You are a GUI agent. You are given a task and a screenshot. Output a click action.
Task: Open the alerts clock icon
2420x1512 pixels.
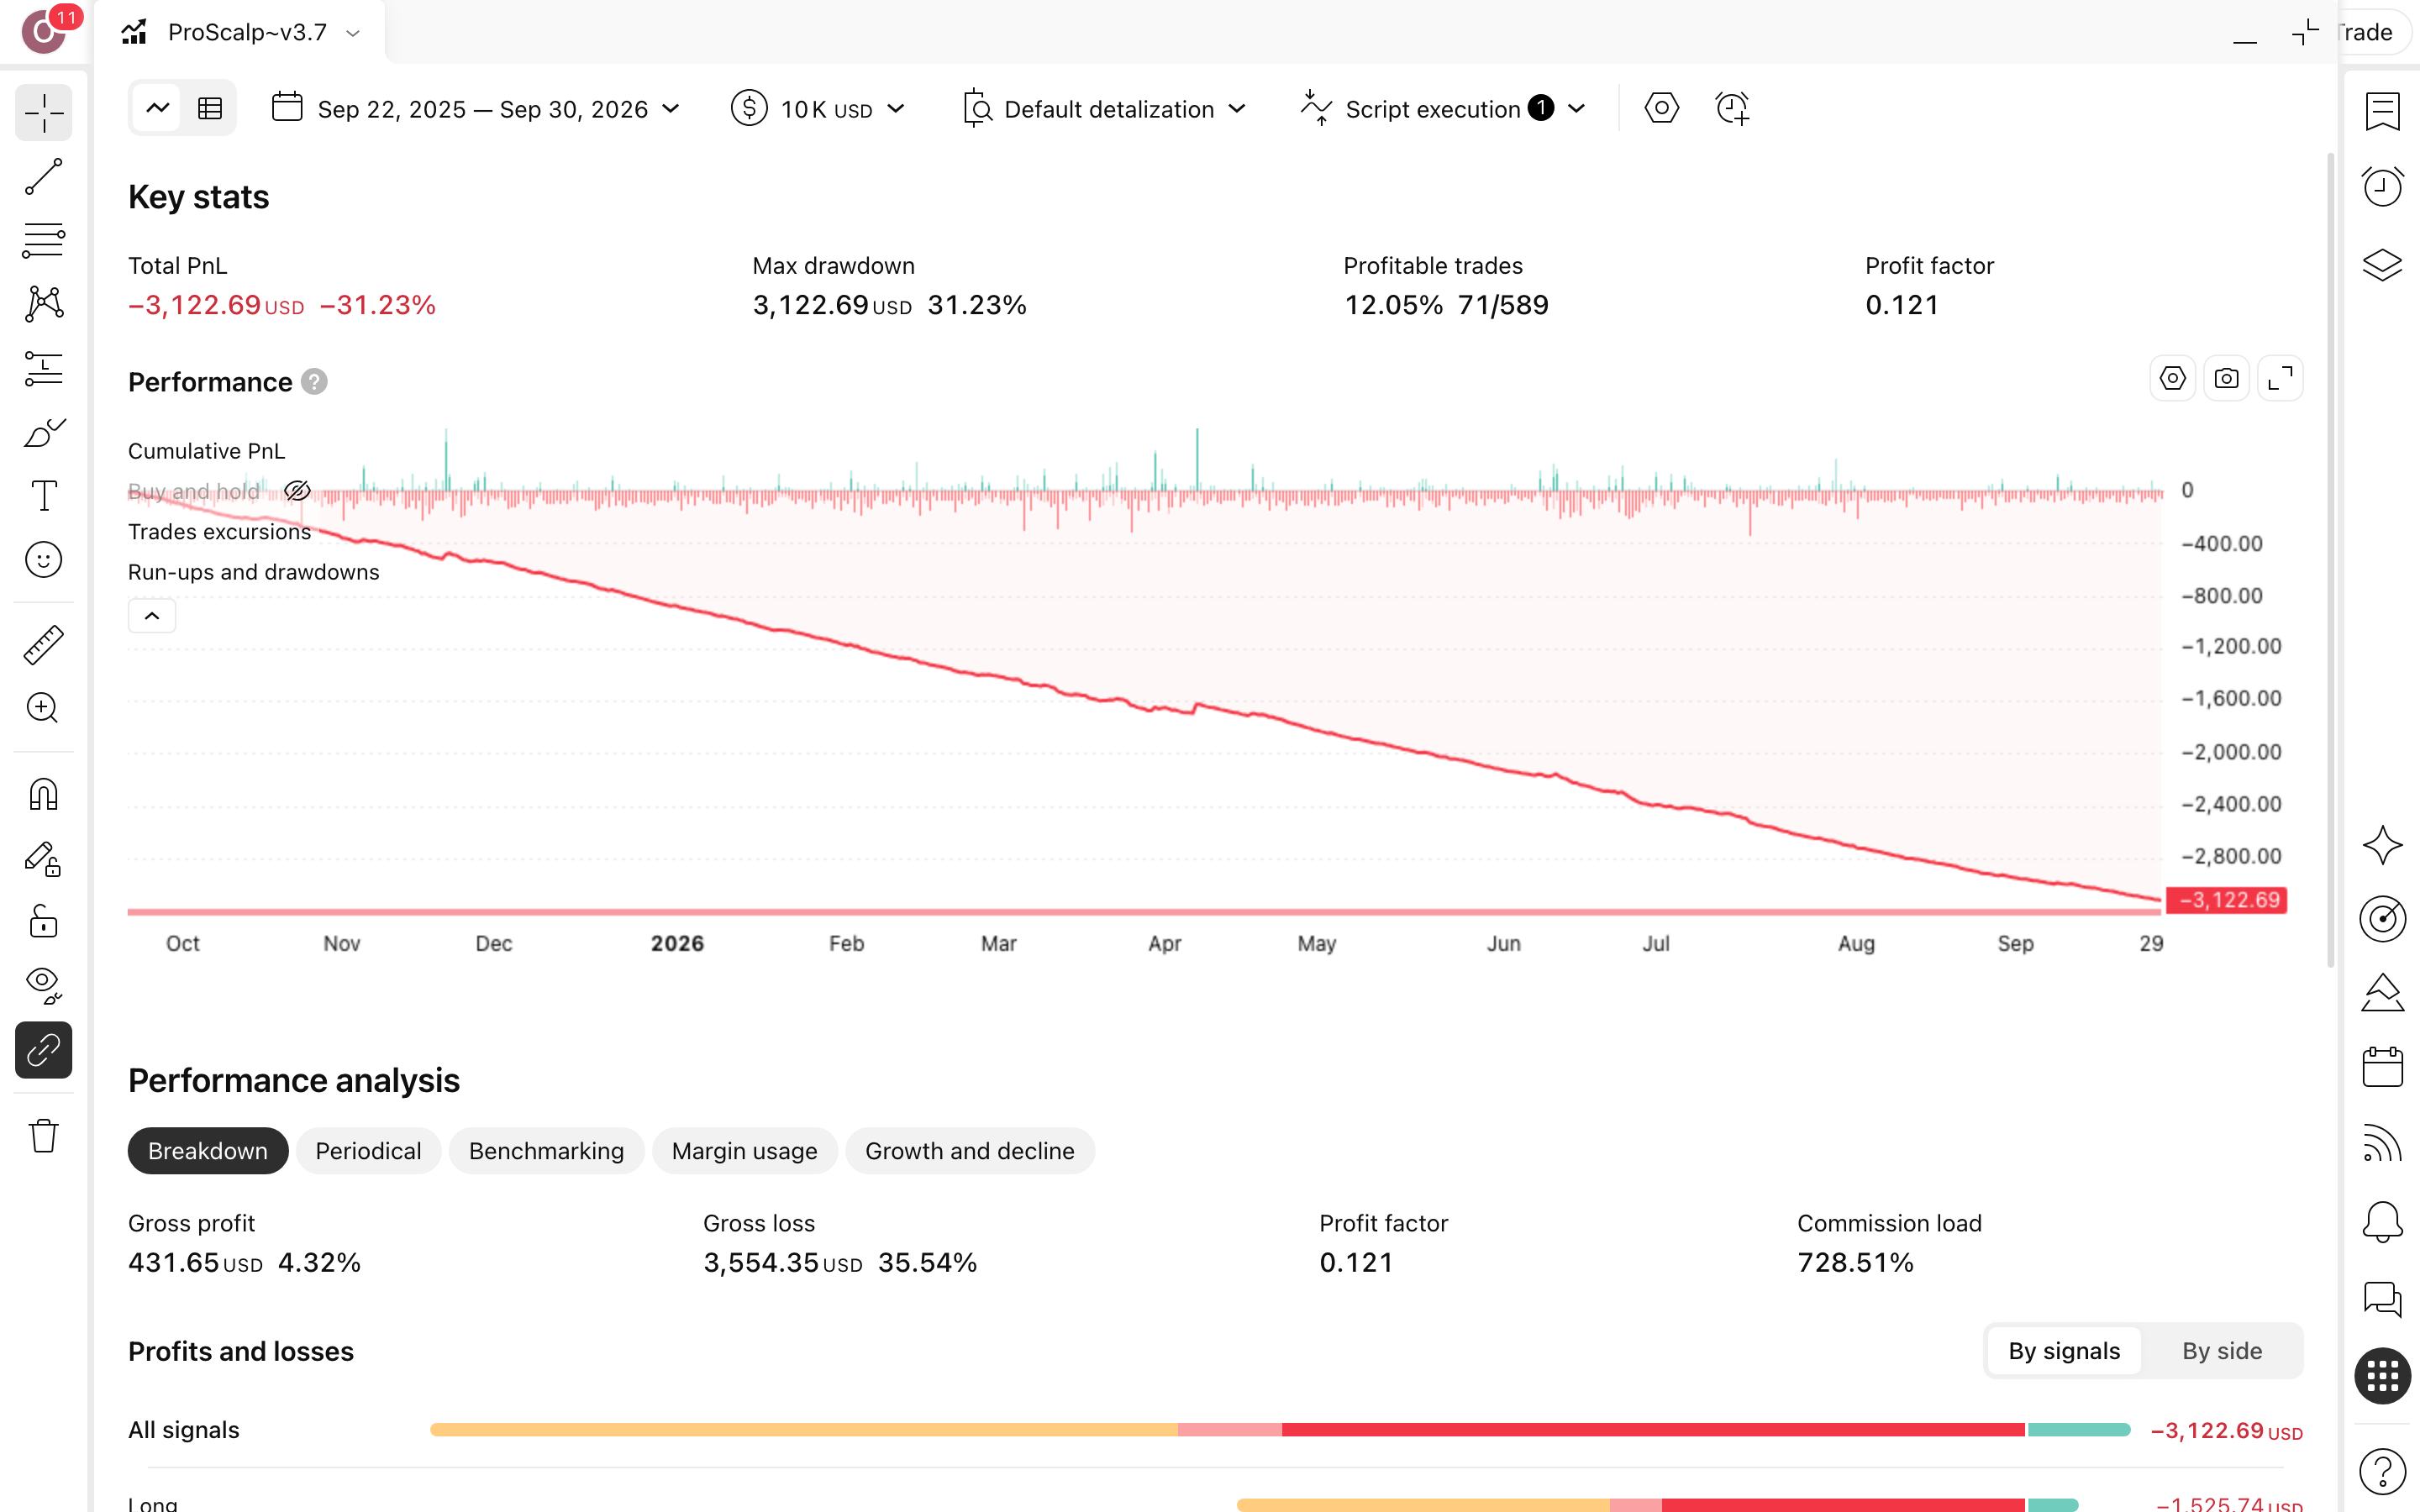pos(2382,187)
